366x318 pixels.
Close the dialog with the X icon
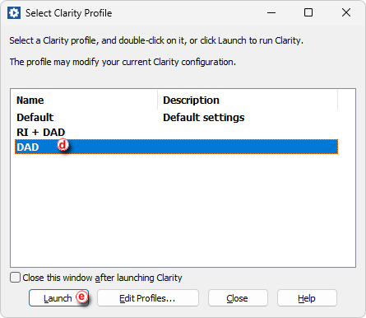[x=346, y=12]
